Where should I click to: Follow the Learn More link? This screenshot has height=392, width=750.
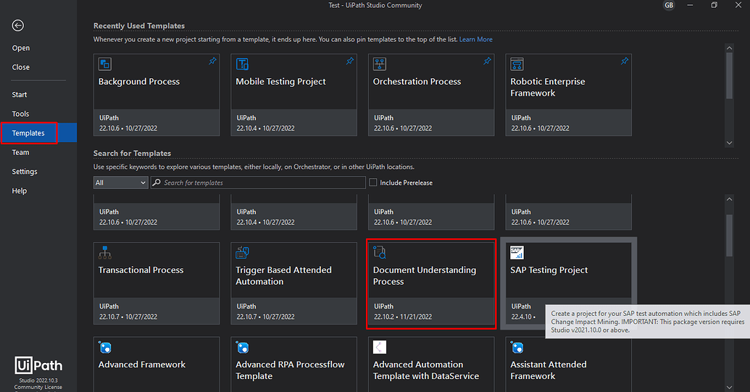475,39
